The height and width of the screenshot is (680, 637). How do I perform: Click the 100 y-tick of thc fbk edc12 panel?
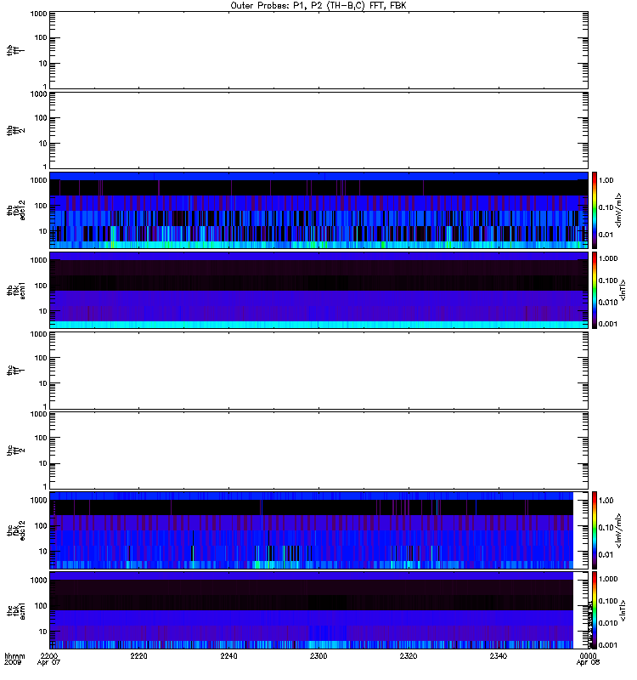point(41,525)
